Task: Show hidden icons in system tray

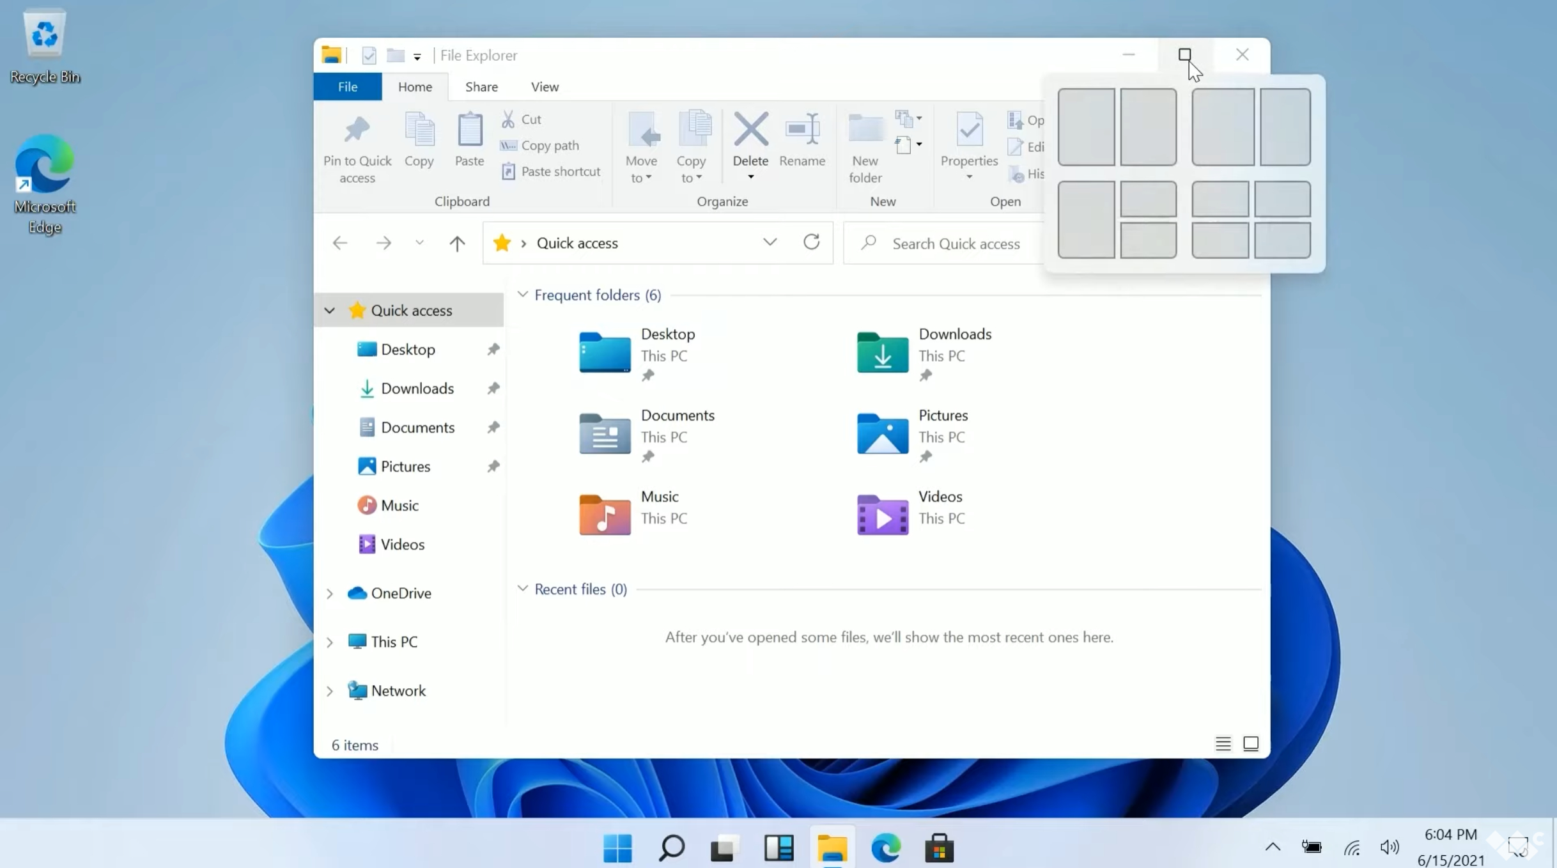Action: tap(1273, 847)
